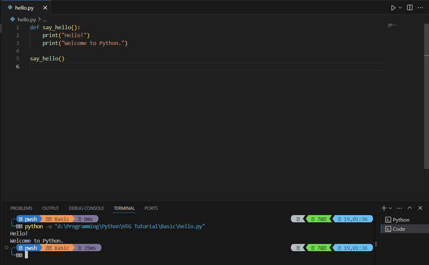Viewport: 429px width, 265px height.
Task: Open the OUTPUT panel tab
Action: coord(50,208)
